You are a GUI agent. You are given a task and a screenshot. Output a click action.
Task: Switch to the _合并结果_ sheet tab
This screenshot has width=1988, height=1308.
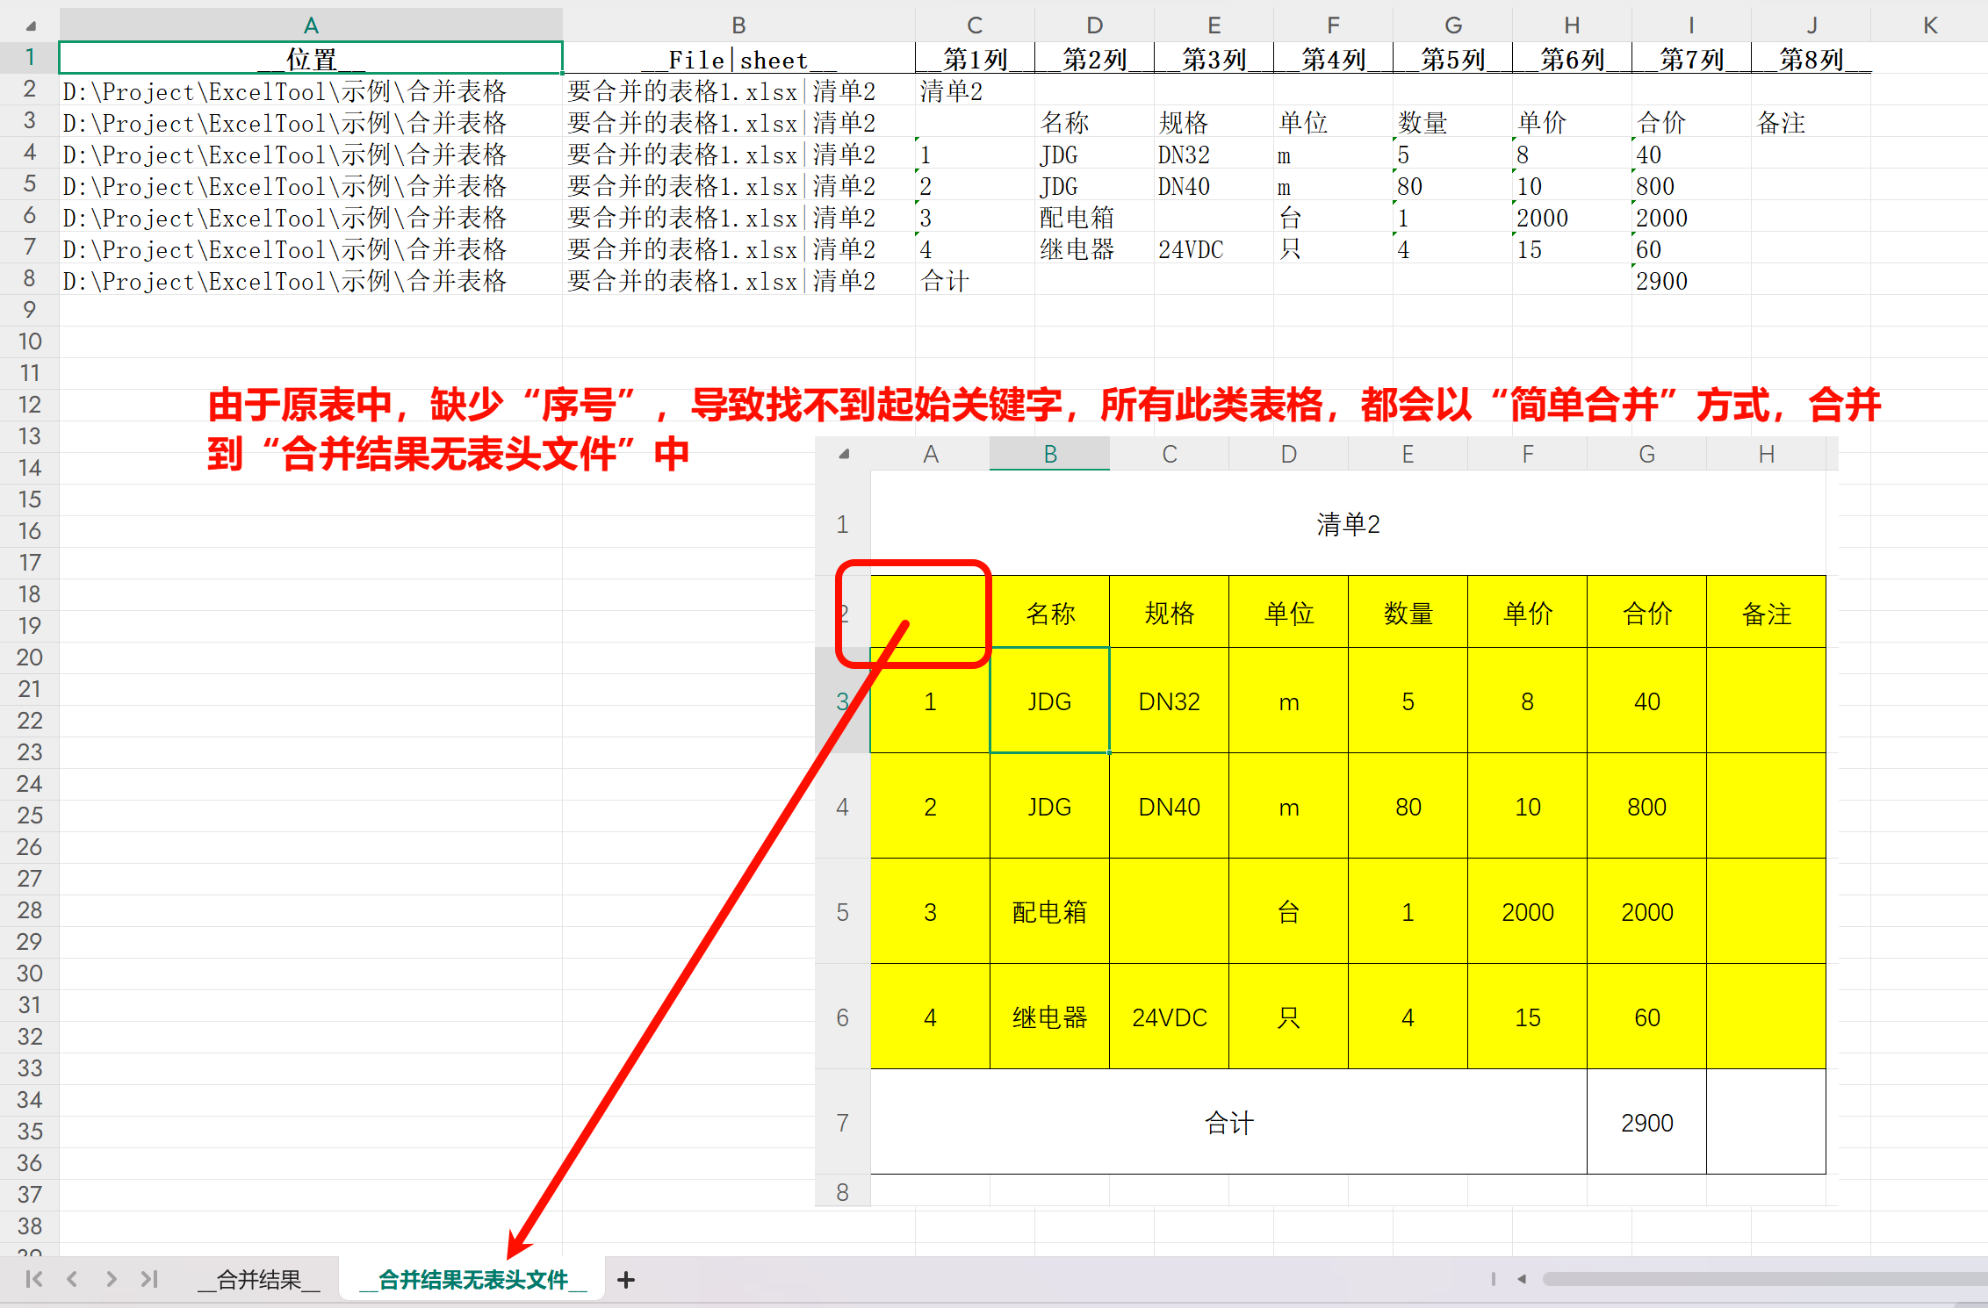tap(257, 1279)
